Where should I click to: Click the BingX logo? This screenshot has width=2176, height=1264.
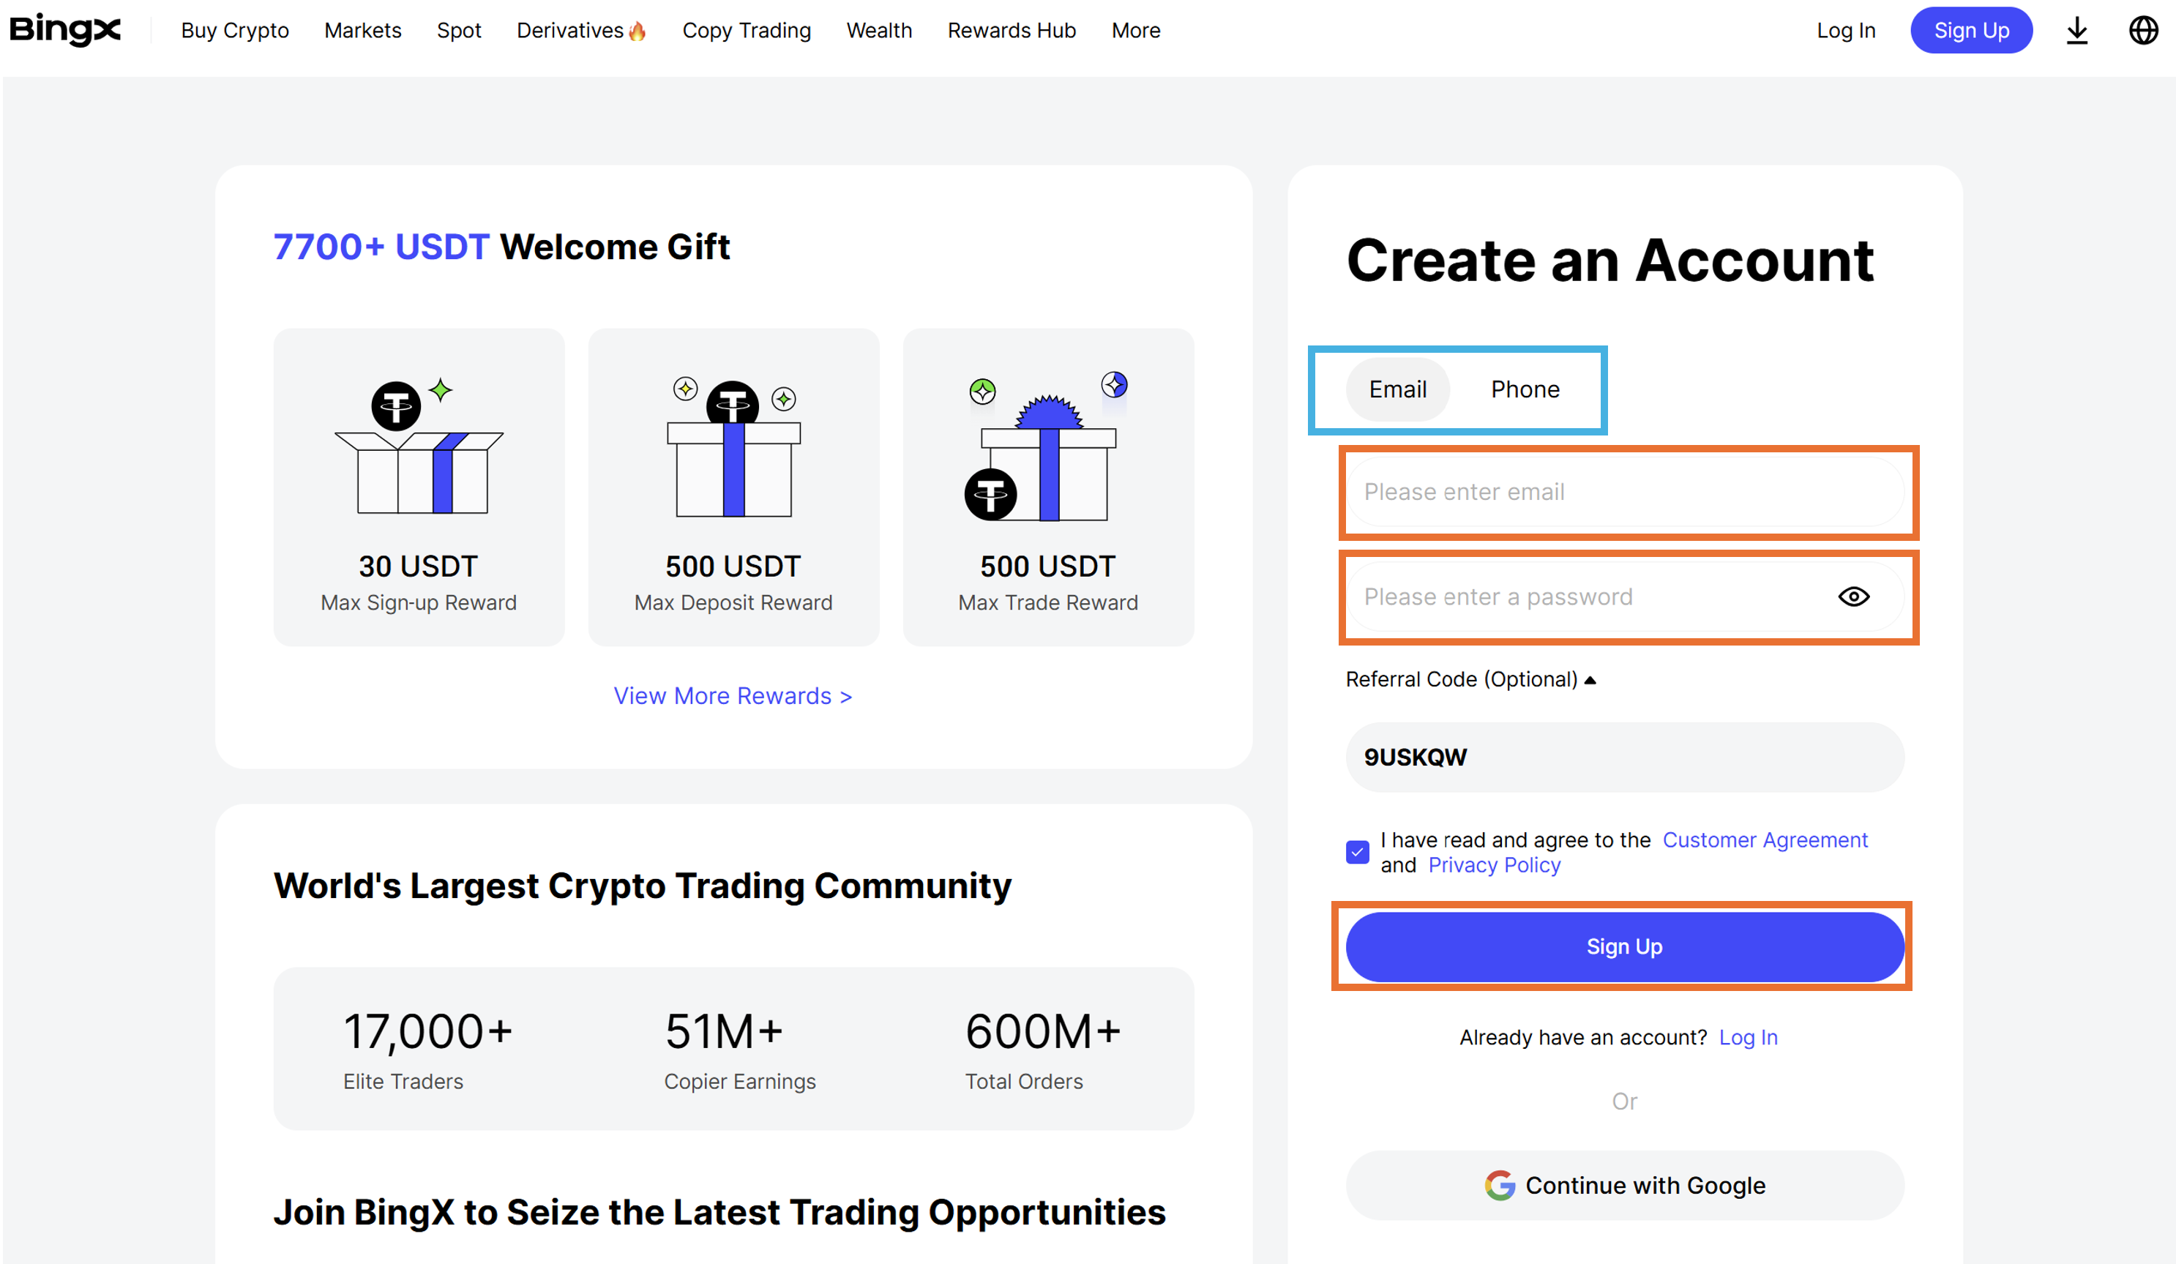pyautogui.click(x=64, y=30)
